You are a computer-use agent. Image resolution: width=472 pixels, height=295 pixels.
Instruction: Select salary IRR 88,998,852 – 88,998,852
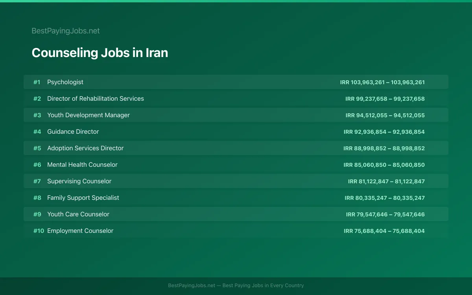[x=384, y=148]
